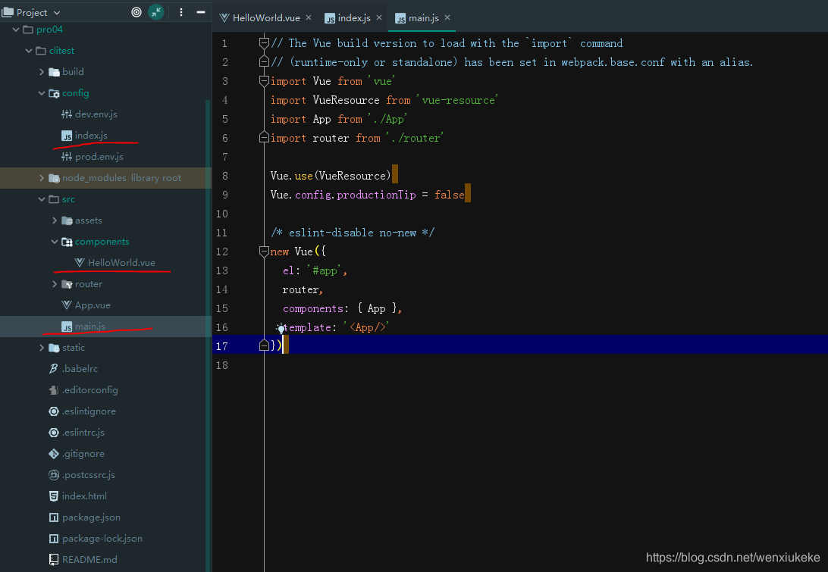The image size is (828, 572).
Task: Click the HTML5 icon beside index.html
Action: [53, 496]
